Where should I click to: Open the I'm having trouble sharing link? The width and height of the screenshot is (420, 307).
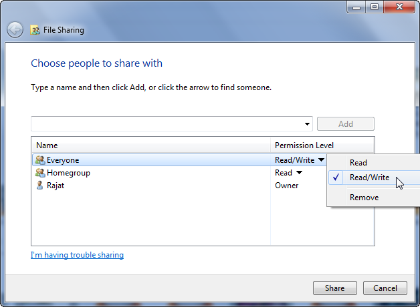click(x=77, y=255)
